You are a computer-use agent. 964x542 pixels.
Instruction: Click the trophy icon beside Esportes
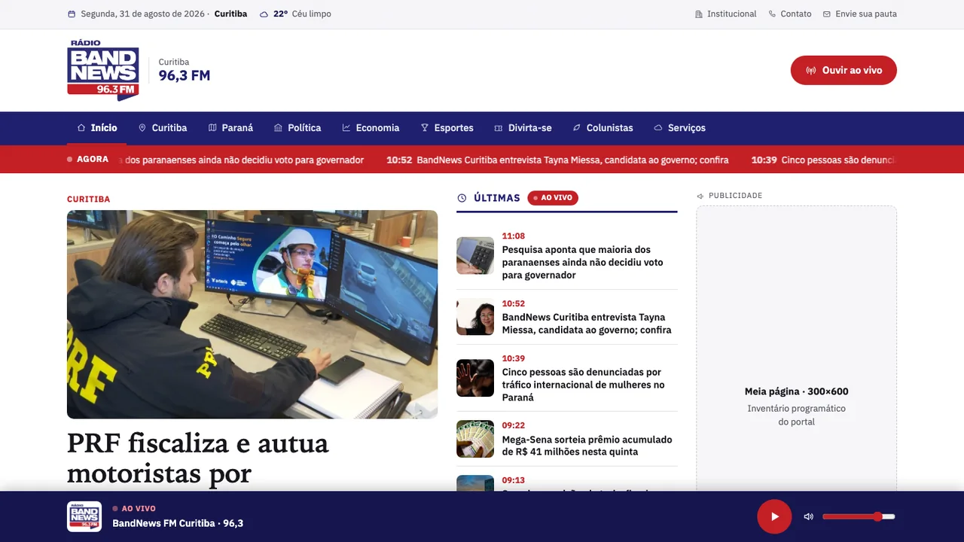click(425, 128)
